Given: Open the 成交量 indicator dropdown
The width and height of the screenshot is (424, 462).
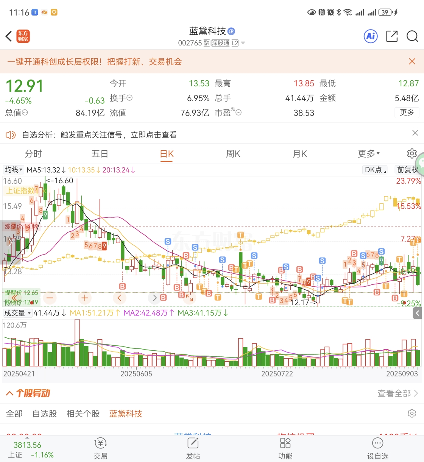Looking at the screenshot, I should click(x=17, y=313).
